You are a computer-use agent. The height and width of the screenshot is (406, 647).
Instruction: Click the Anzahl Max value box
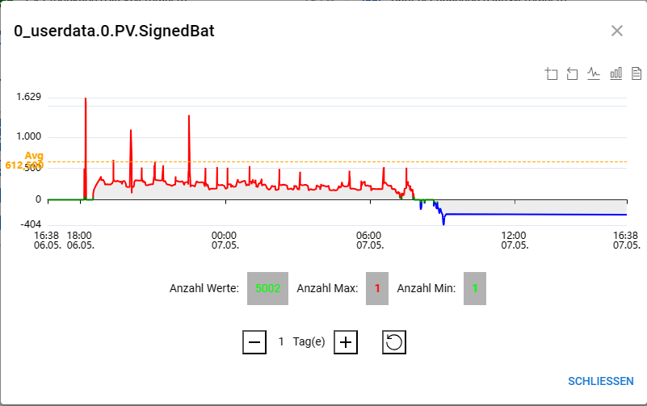click(x=376, y=288)
